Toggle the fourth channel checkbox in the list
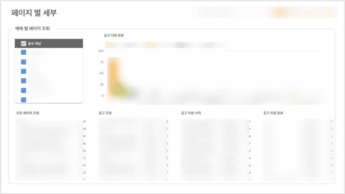 23,81
